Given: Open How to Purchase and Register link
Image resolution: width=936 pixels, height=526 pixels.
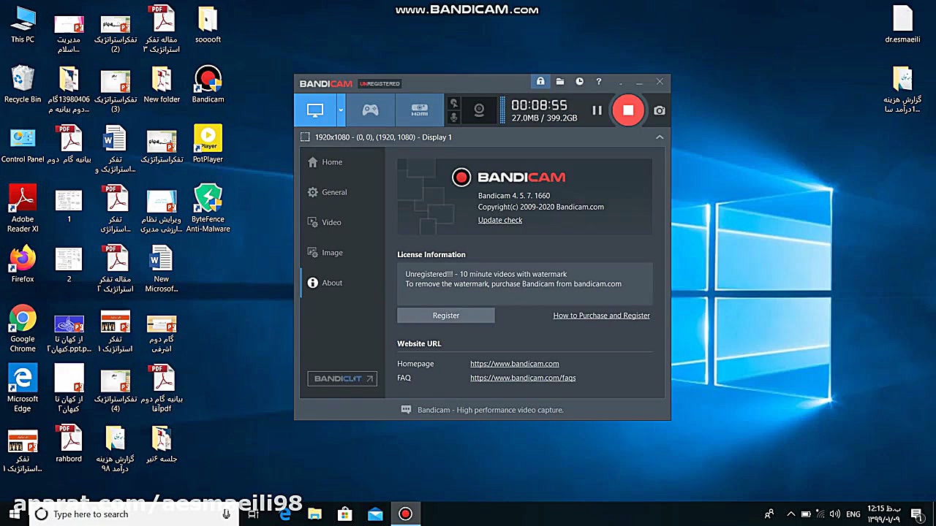Looking at the screenshot, I should (x=601, y=316).
